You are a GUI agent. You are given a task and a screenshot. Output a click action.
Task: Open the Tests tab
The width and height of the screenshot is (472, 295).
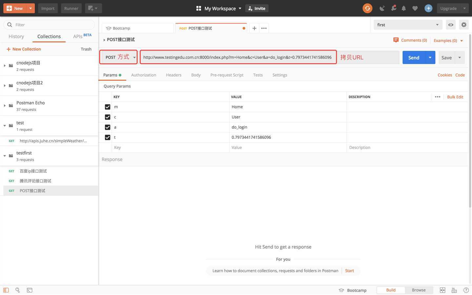click(x=258, y=75)
